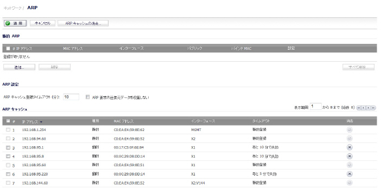Click disabled delete icon for 192.168.94.60

click(350, 139)
